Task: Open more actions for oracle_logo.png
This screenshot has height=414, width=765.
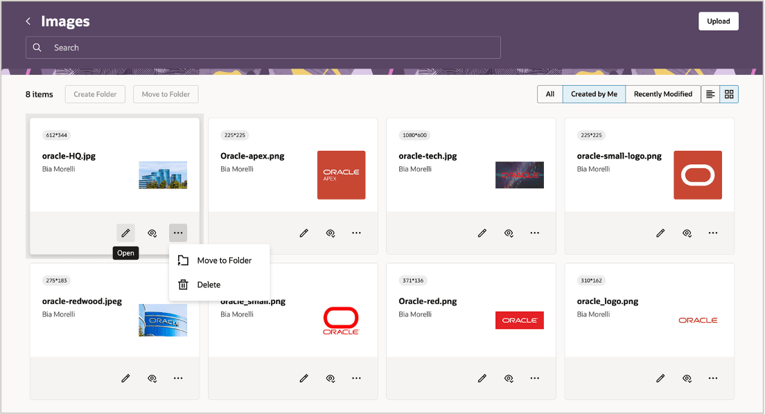Action: [713, 379]
